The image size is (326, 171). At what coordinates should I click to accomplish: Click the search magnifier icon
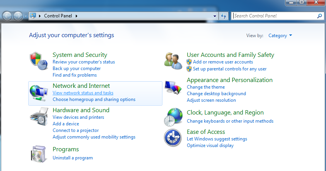coord(319,16)
